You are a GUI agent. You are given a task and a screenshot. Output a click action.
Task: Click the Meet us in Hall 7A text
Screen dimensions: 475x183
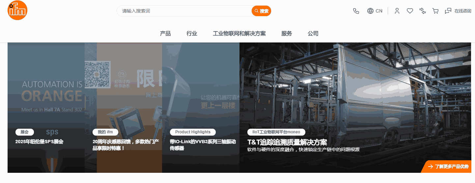52,110
